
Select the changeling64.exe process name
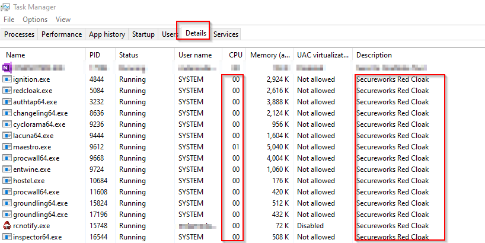(40, 113)
